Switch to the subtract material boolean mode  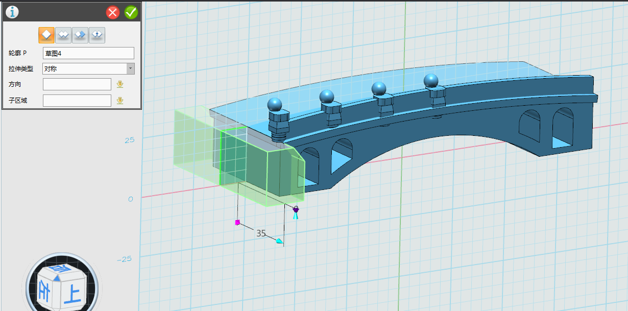[x=80, y=35]
